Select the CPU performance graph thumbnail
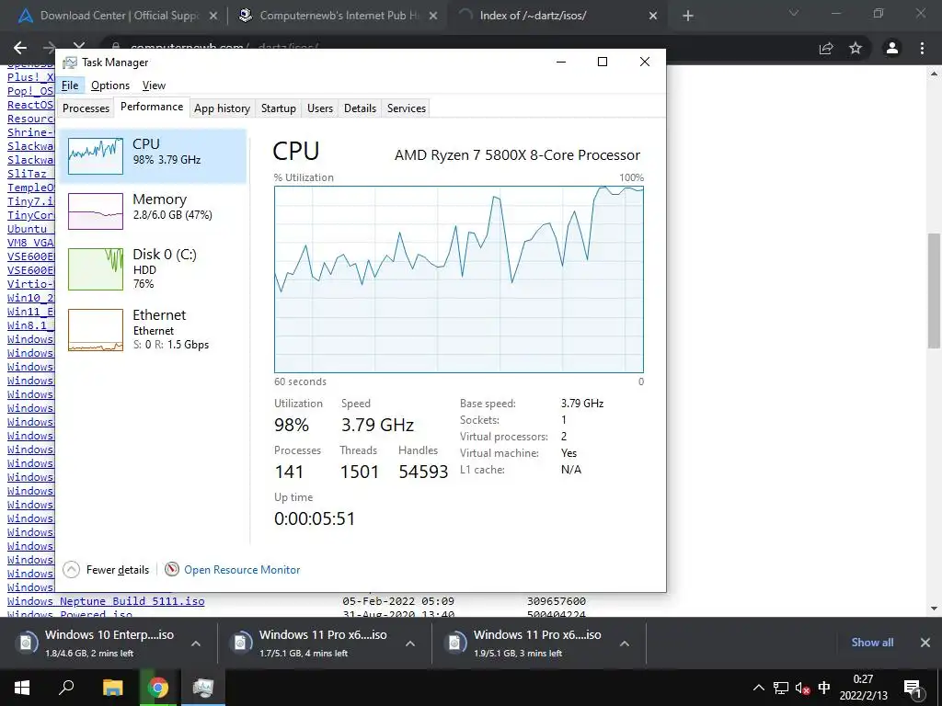Image resolution: width=942 pixels, height=706 pixels. pos(96,155)
